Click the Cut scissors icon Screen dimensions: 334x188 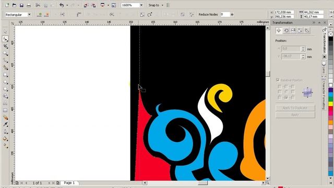tap(38, 5)
